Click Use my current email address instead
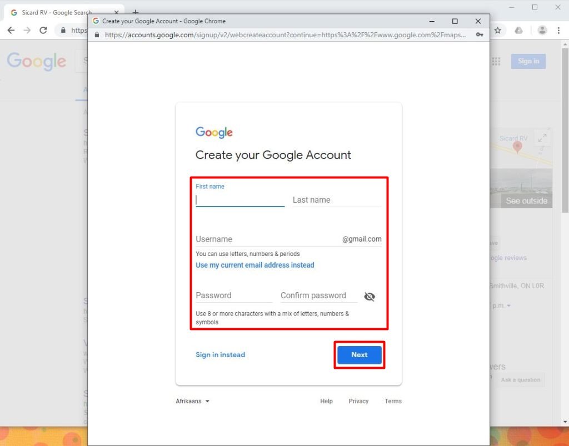 (x=254, y=265)
